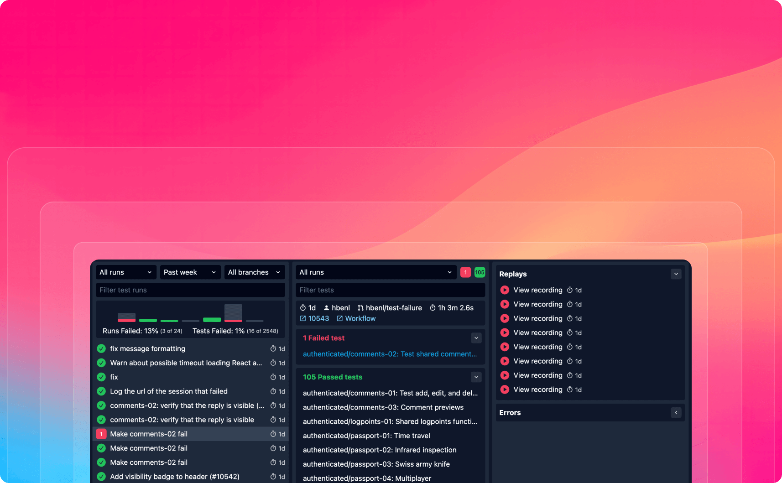The image size is (782, 483).
Task: Toggle the red failed count badge filter
Action: point(465,272)
